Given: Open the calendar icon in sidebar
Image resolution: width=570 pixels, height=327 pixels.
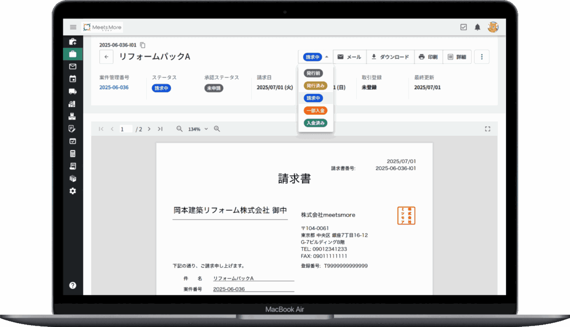Looking at the screenshot, I should point(73,79).
